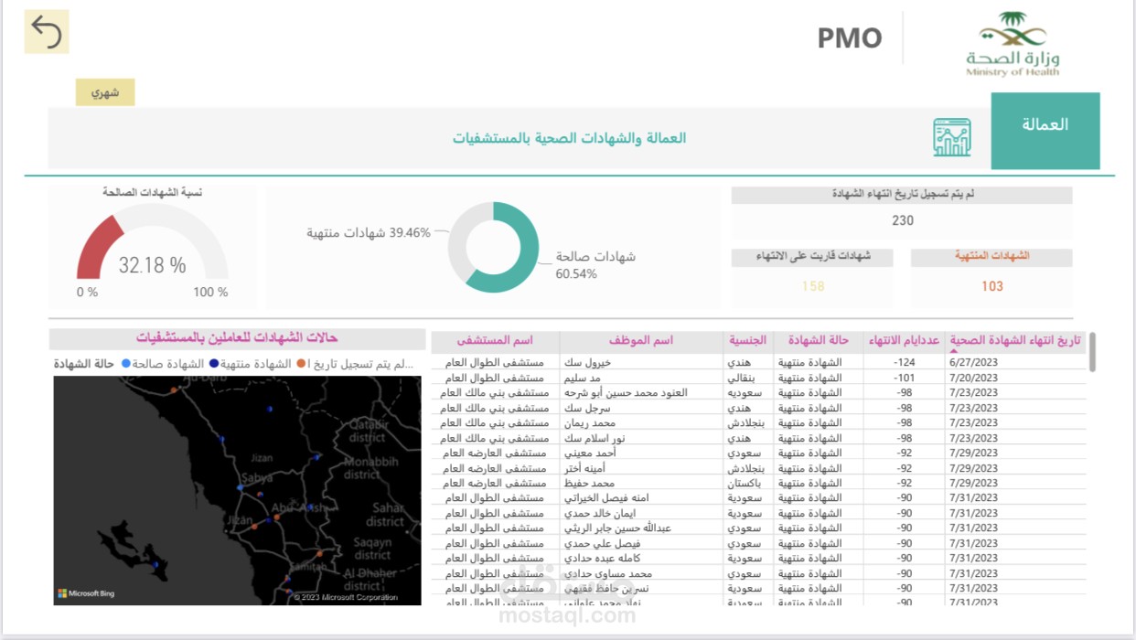This screenshot has height=640, width=1136.
Task: Click the table's vertical scrollbar
Action: pyautogui.click(x=1093, y=351)
